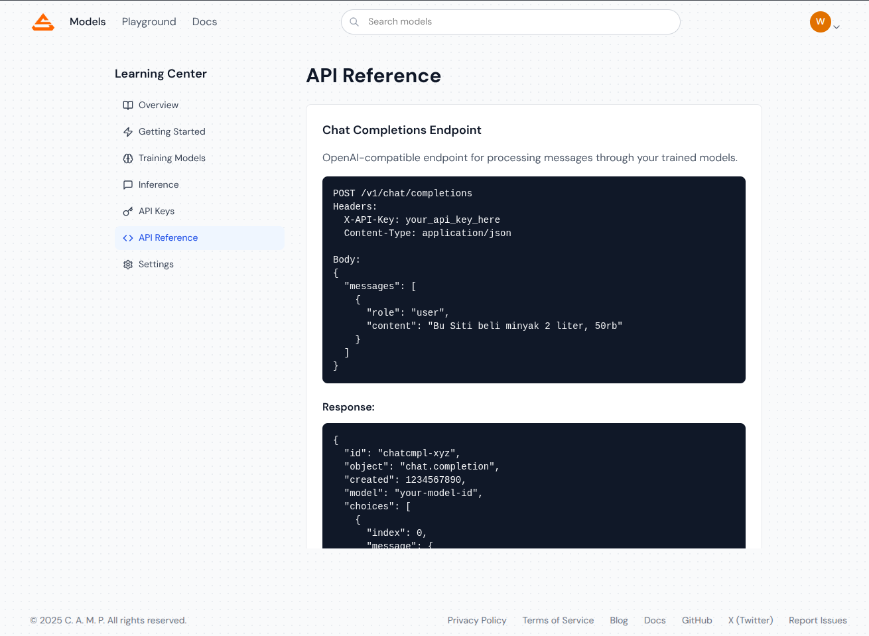
Task: Open Settings in the sidebar
Action: point(200,264)
